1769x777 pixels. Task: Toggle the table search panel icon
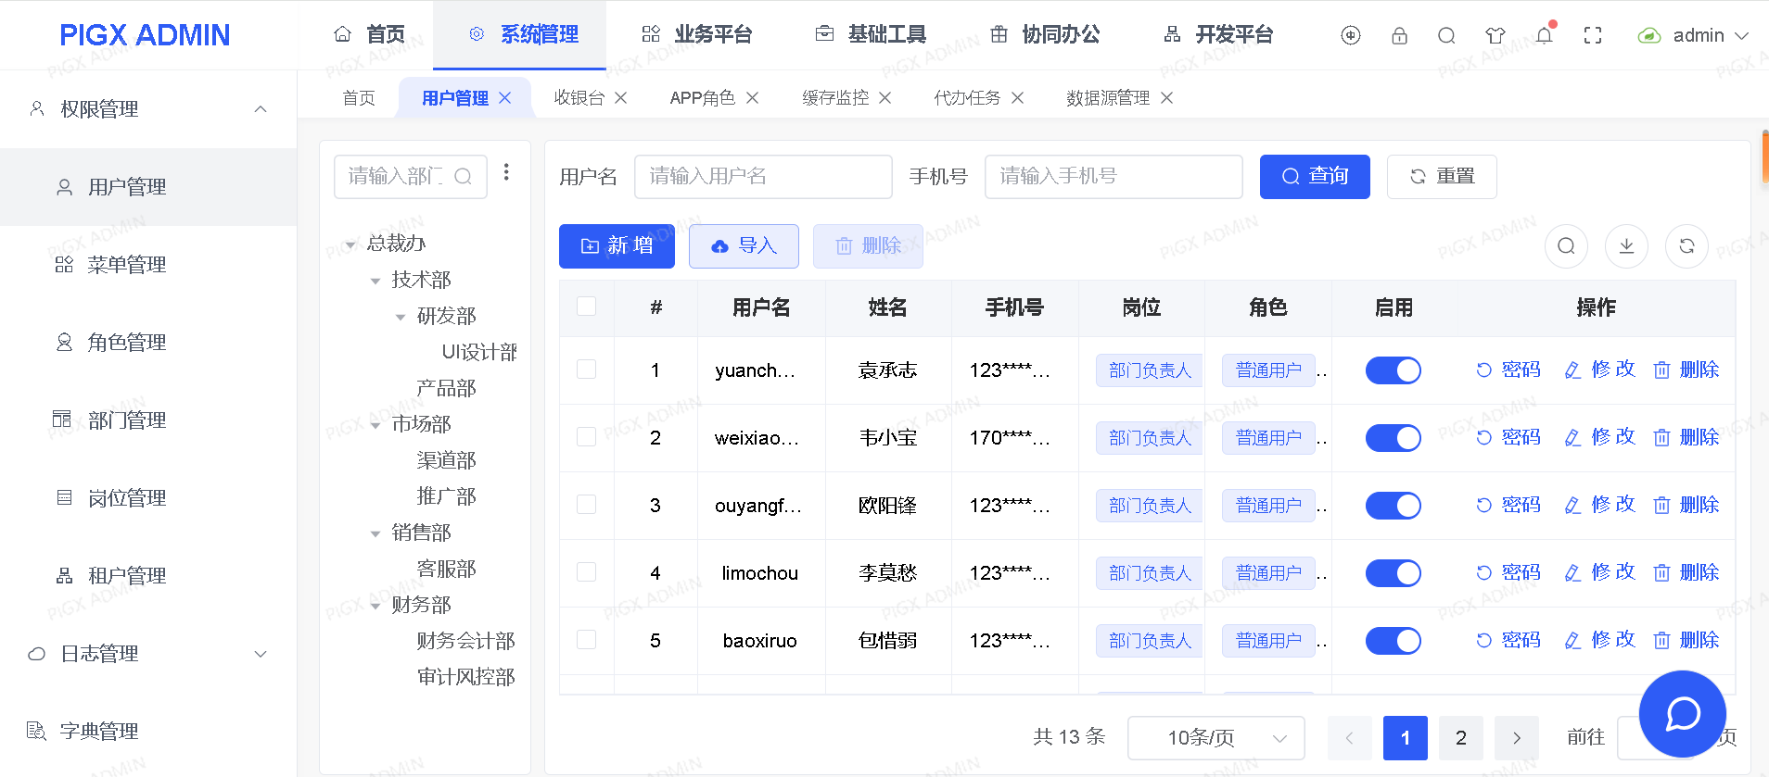(1567, 246)
